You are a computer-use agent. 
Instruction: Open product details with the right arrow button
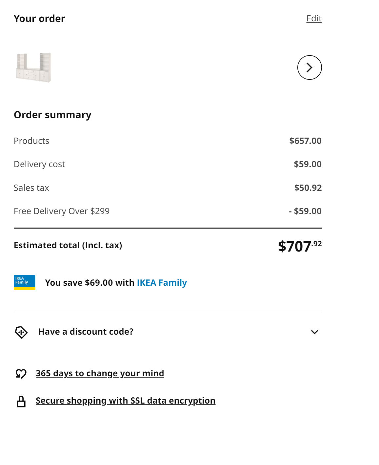(309, 67)
